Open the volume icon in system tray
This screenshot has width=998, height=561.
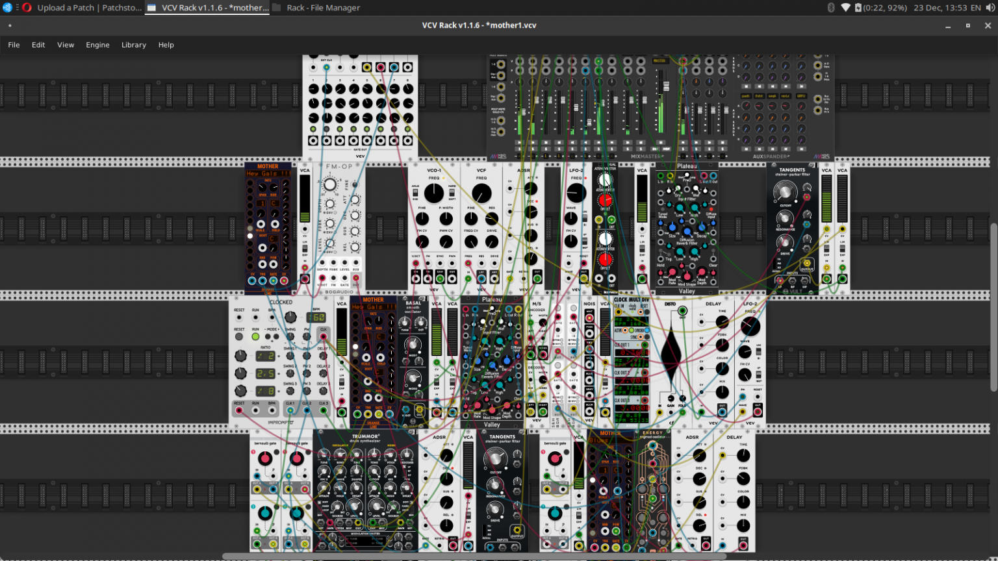pyautogui.click(x=990, y=8)
